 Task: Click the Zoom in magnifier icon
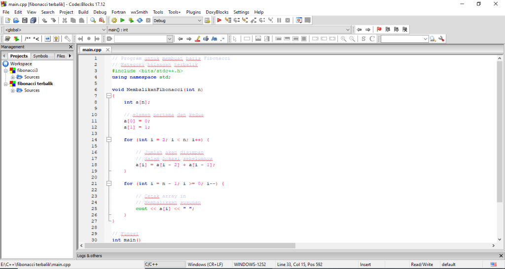coord(344,39)
